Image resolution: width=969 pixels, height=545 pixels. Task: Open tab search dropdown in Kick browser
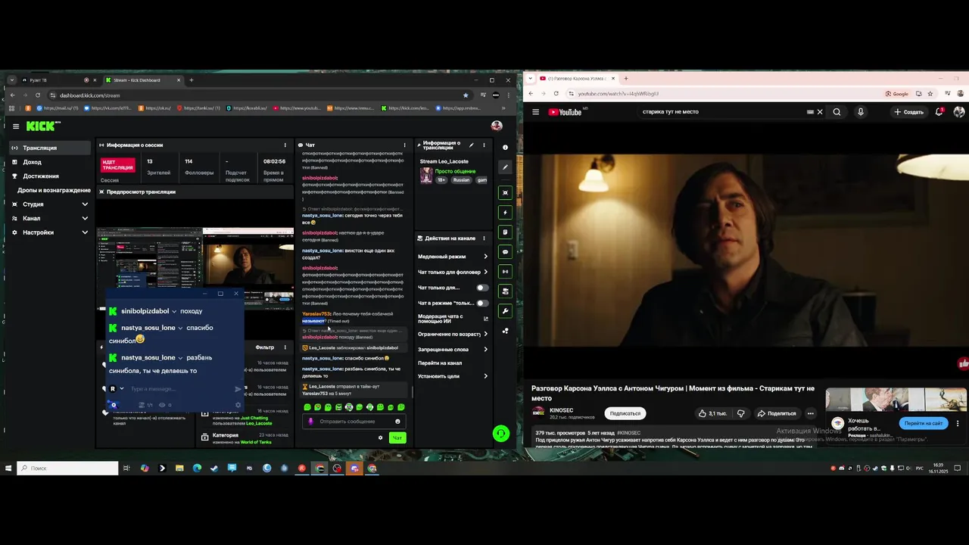(12, 80)
